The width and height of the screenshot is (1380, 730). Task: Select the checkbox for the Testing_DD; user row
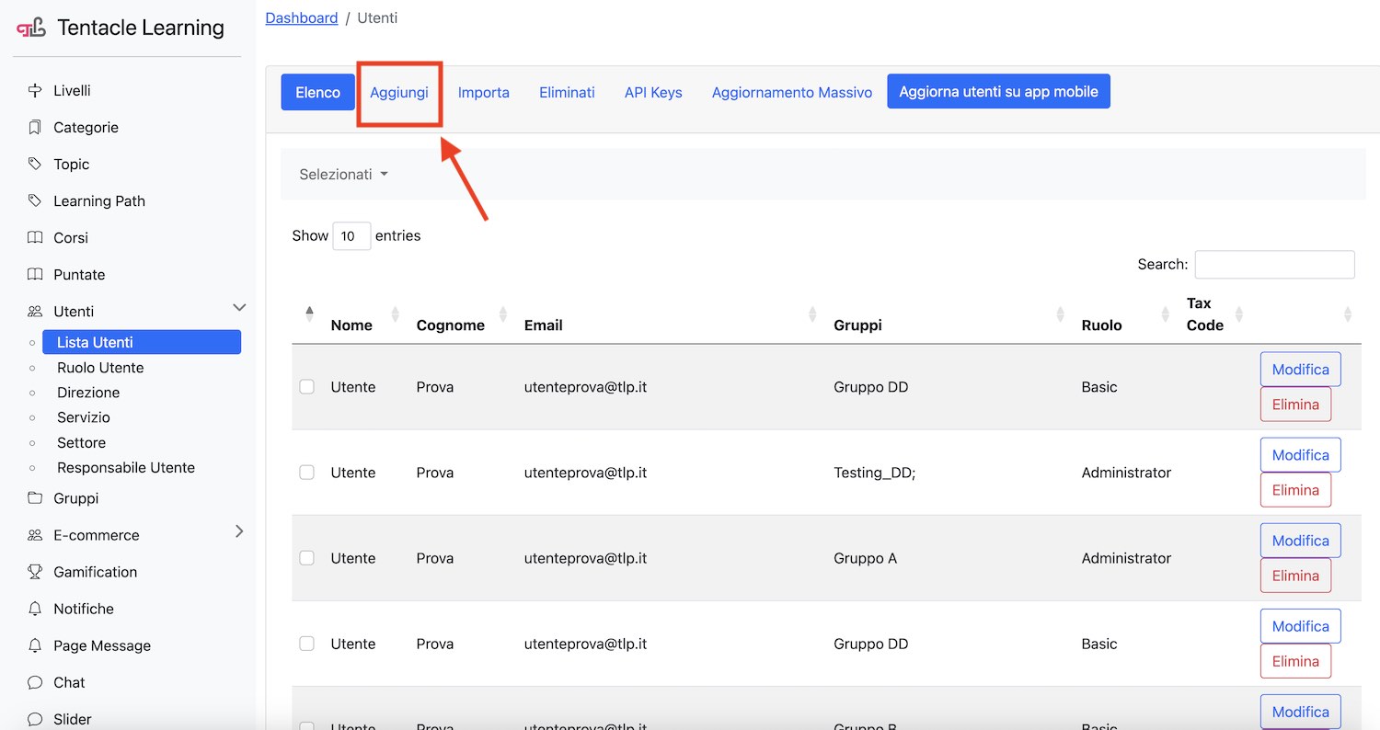(307, 473)
